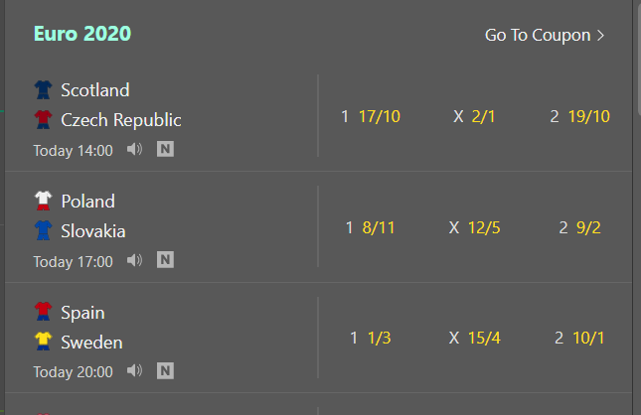Click the audio speaker icon for Scotland match
This screenshot has height=415, width=641.
pyautogui.click(x=134, y=149)
